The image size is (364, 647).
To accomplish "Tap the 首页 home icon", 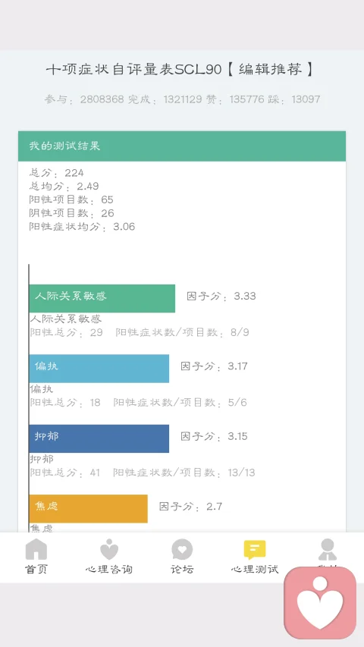I will click(36, 549).
